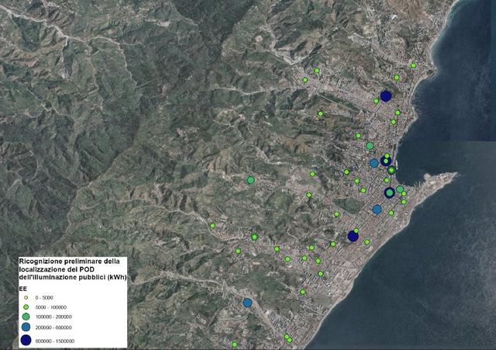496x350 pixels.
Task: Select the isolated teal marker in western hills
Action: (250, 180)
